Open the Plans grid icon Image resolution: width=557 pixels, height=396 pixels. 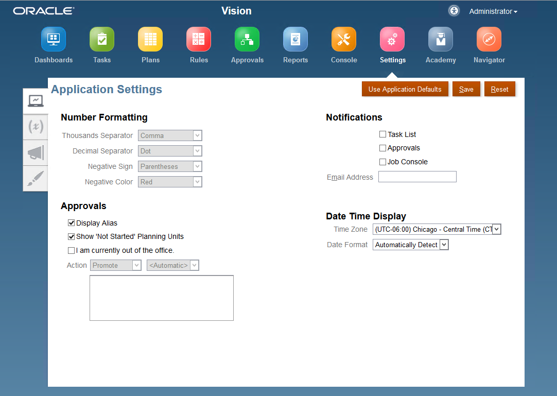150,39
